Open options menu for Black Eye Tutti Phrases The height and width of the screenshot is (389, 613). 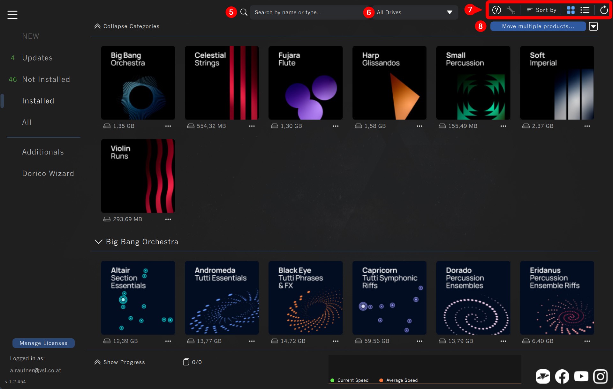336,341
